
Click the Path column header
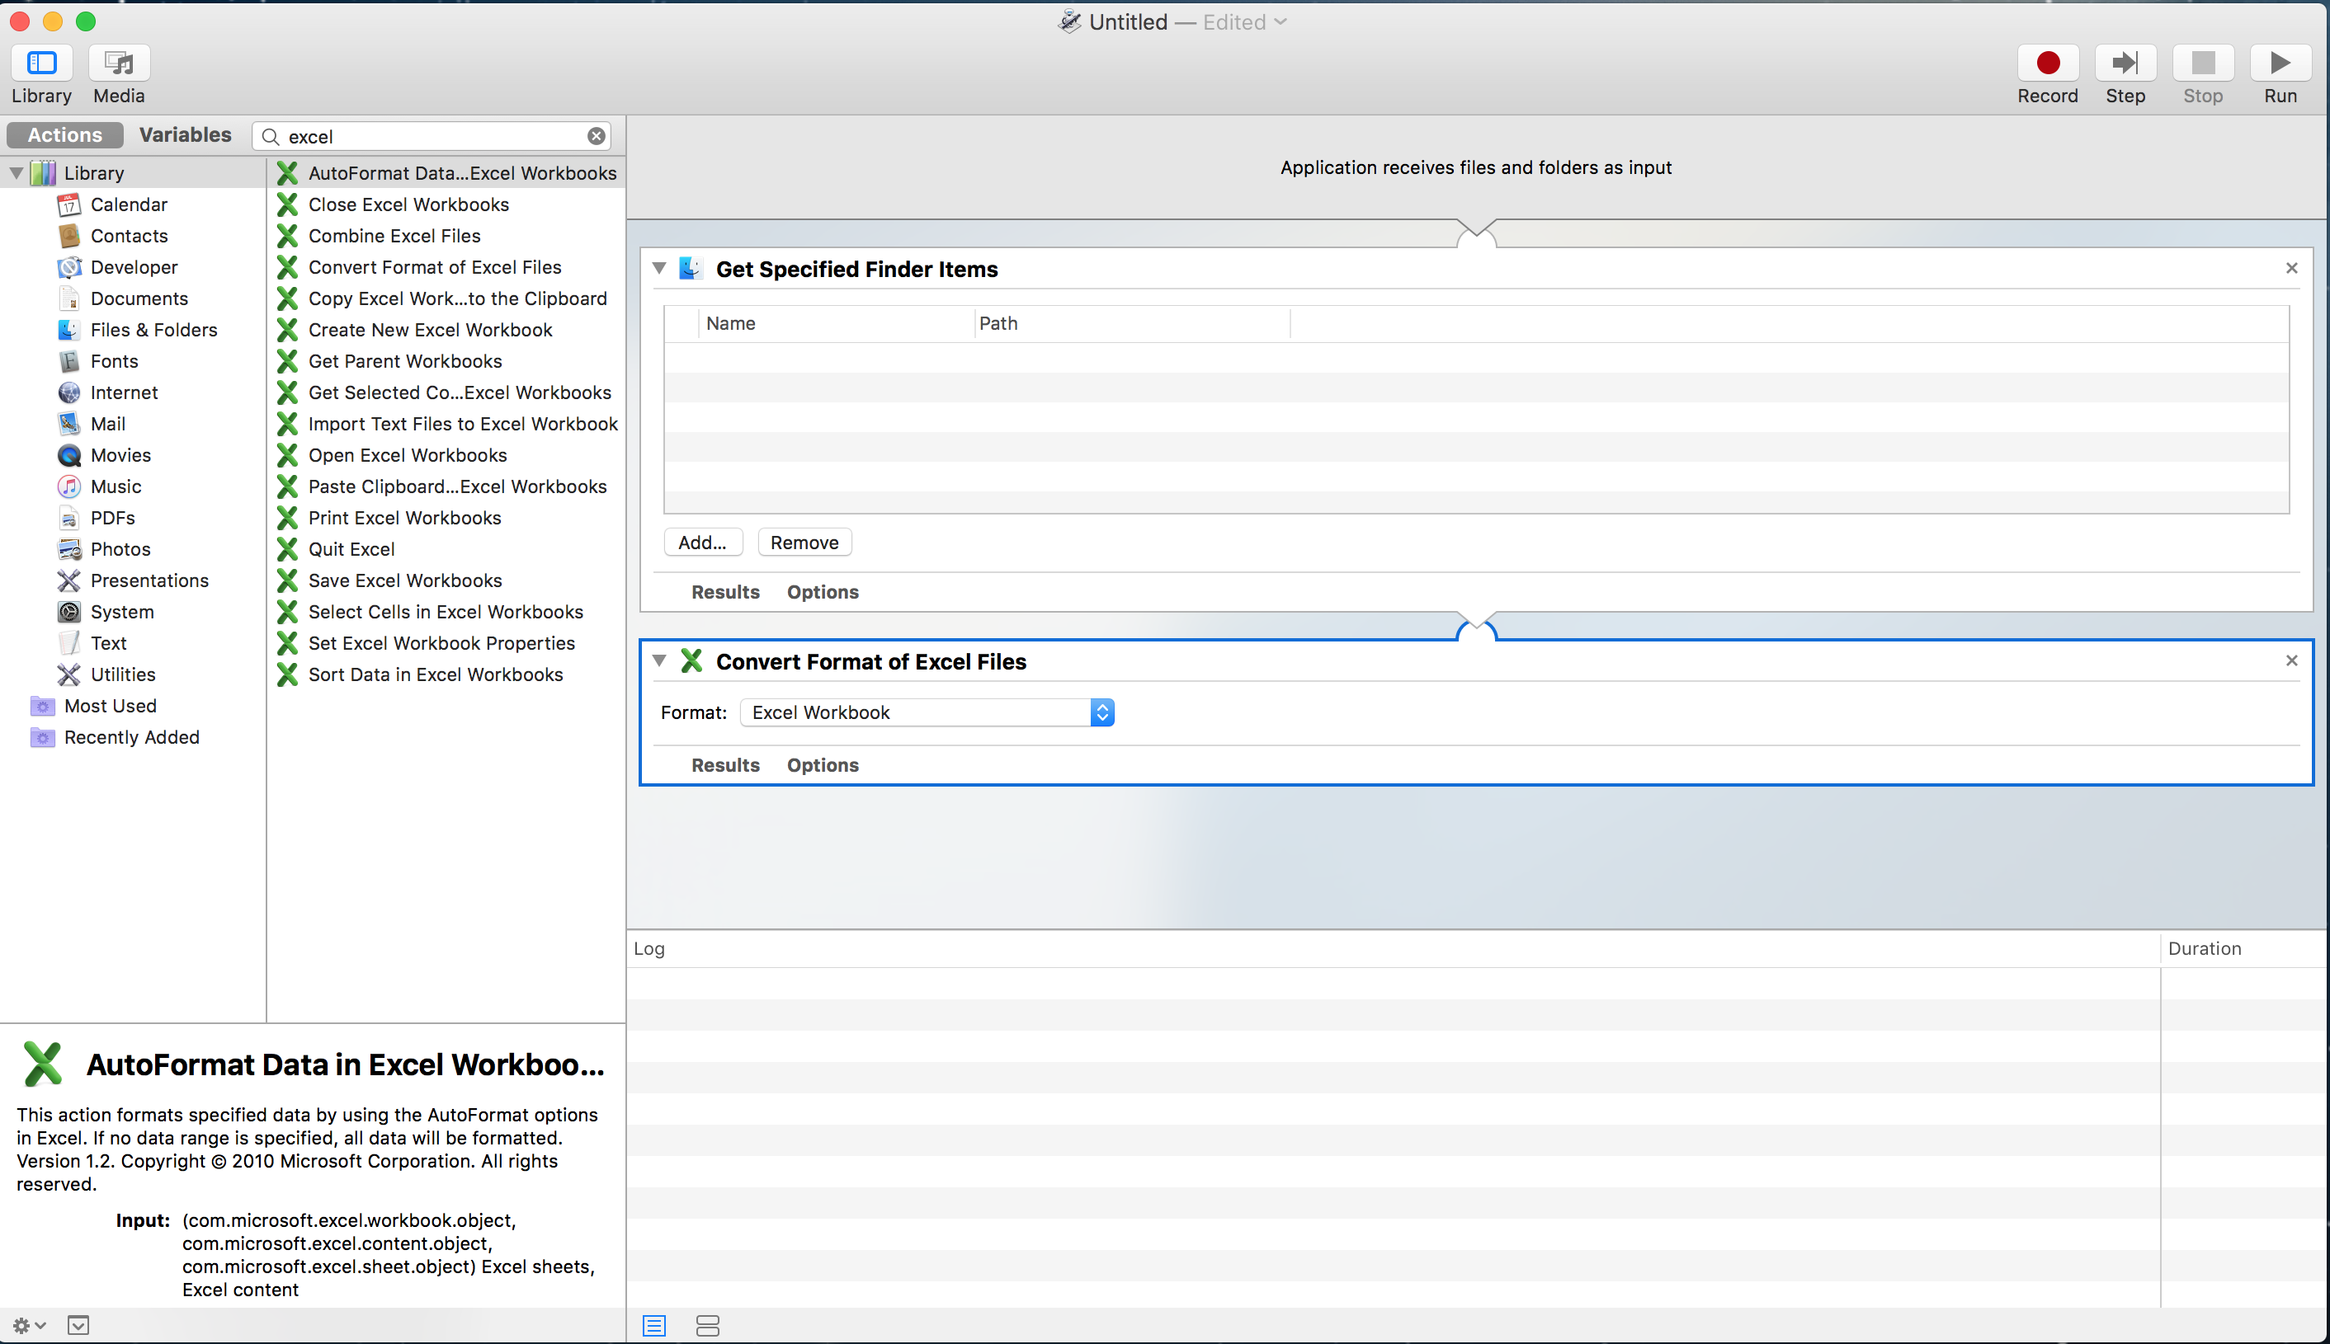tap(1132, 323)
